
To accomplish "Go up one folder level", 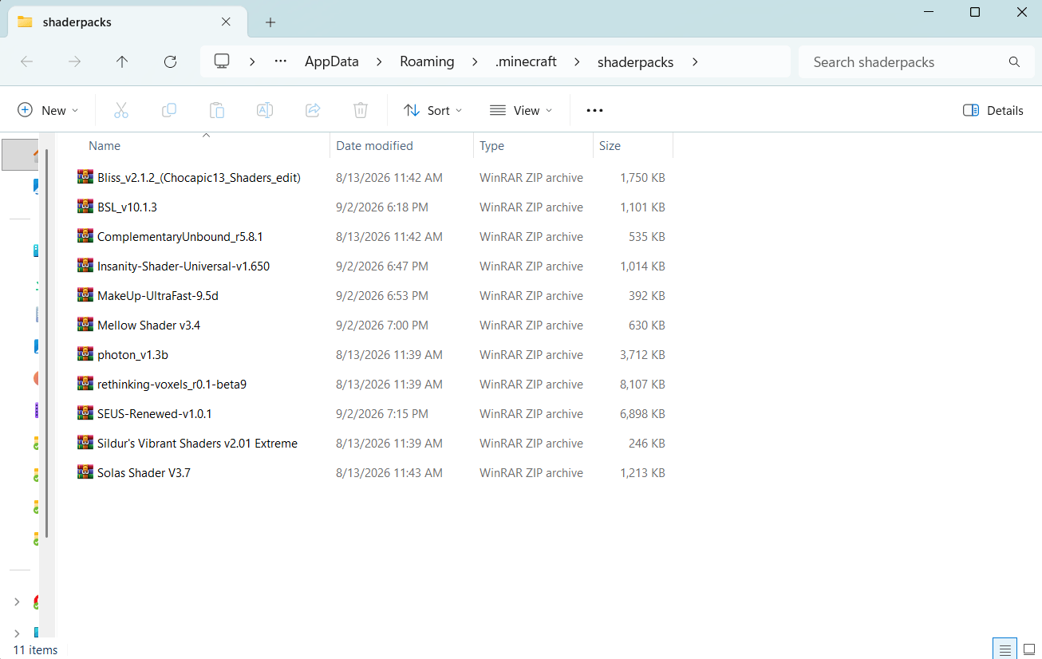I will tap(122, 61).
